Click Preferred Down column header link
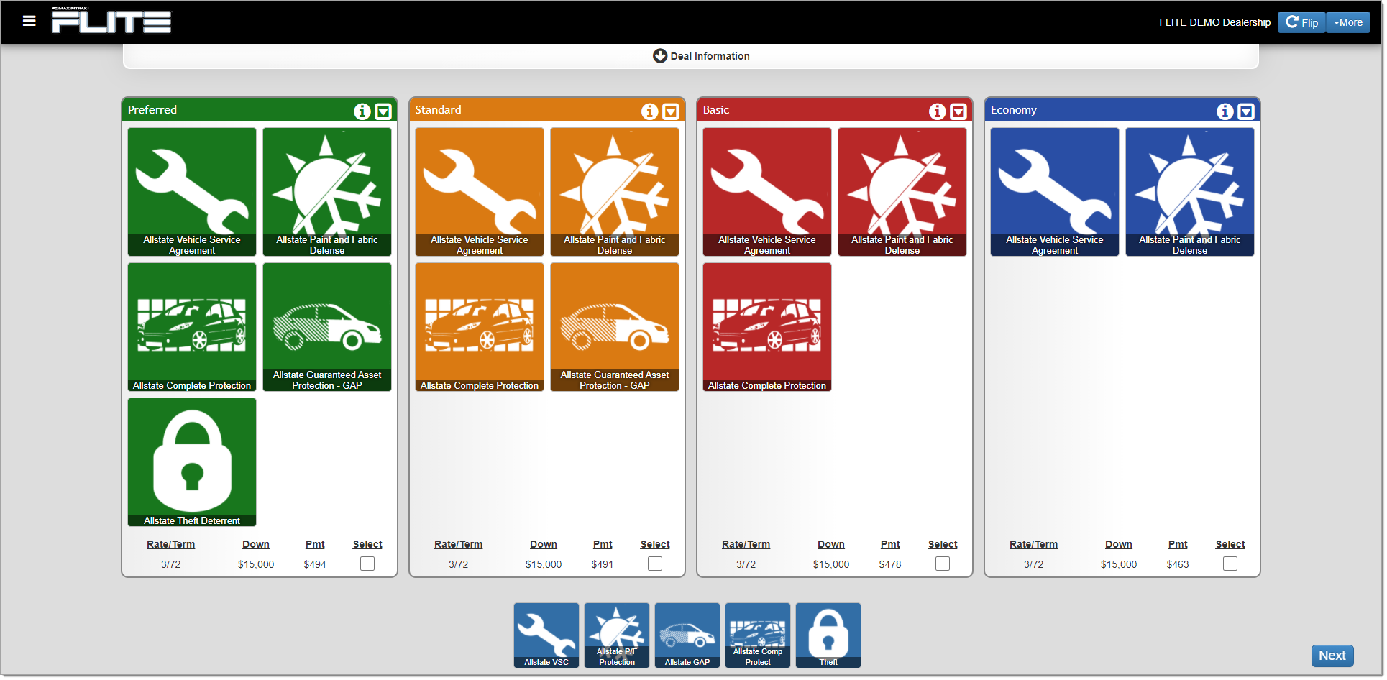Image resolution: width=1387 pixels, height=680 pixels. click(256, 544)
